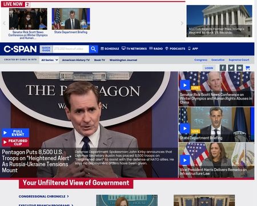
Task: Go to the Supreme Court section link
Action: click(x=239, y=60)
